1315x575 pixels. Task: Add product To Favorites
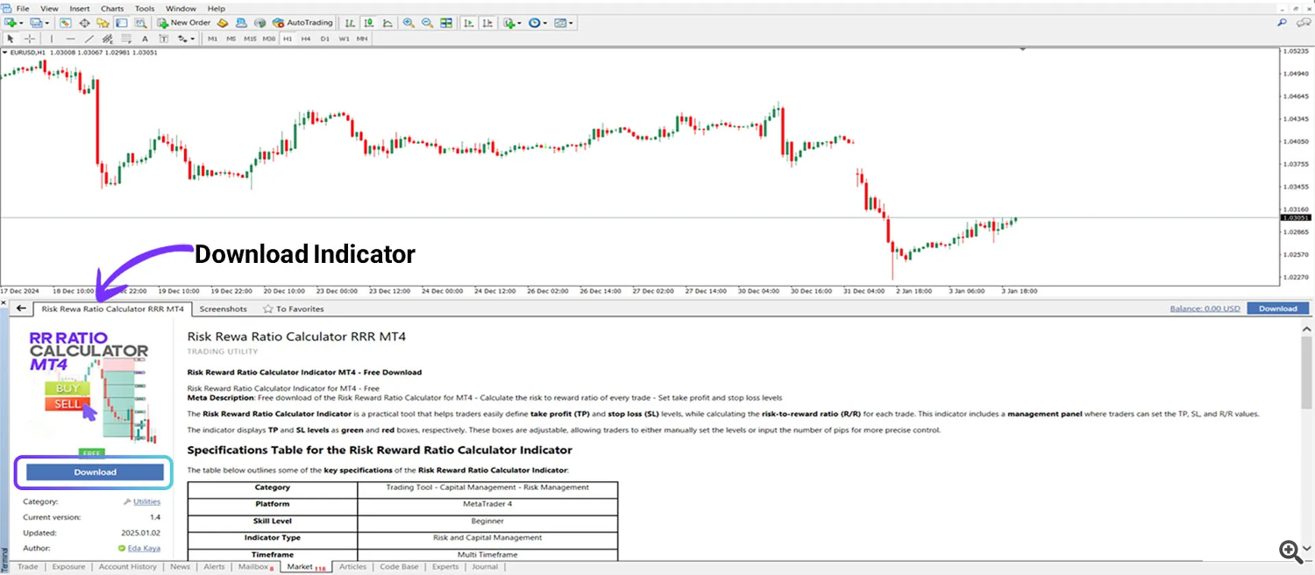294,309
